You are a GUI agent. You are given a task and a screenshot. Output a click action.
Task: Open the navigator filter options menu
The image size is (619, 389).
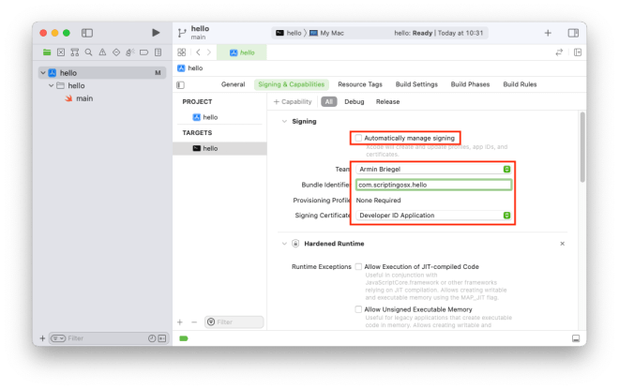pyautogui.click(x=58, y=338)
